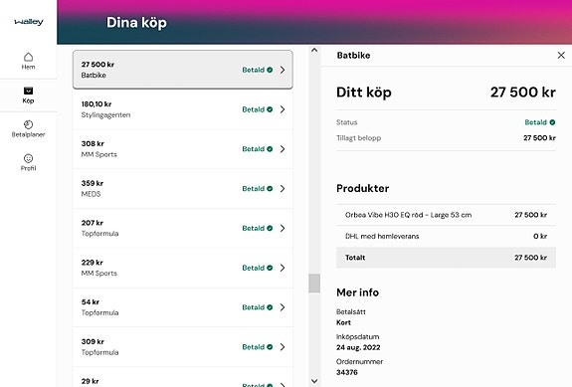Click payment method Kort
This screenshot has height=387, width=572.
tap(343, 322)
